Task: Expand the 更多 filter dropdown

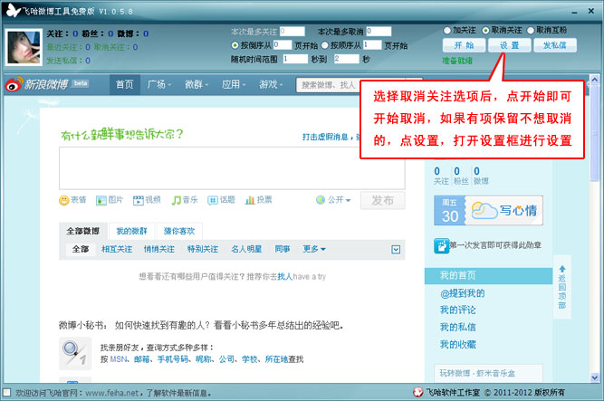Action: (x=314, y=249)
